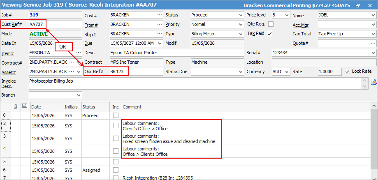
Task: Toggle the Lock Rate checkbox
Action: (348, 72)
